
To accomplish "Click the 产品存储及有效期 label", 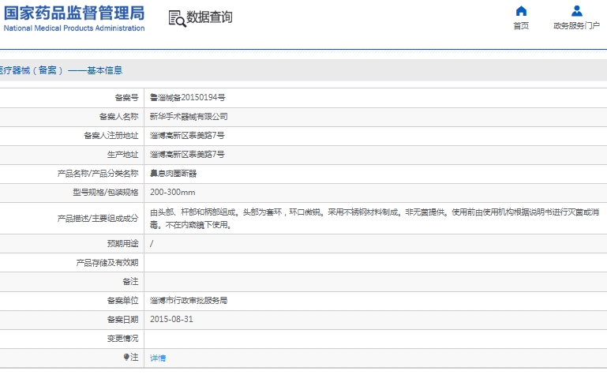I will pos(107,263).
